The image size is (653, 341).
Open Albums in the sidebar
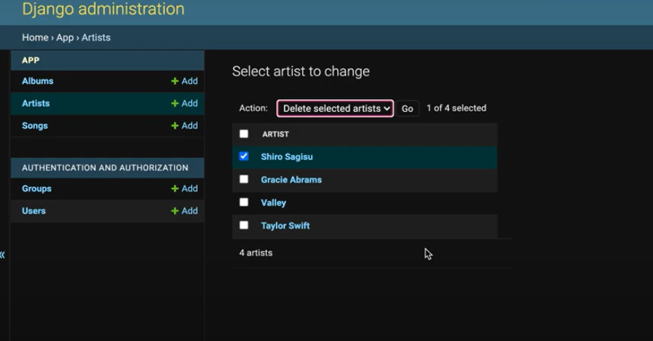click(x=38, y=81)
